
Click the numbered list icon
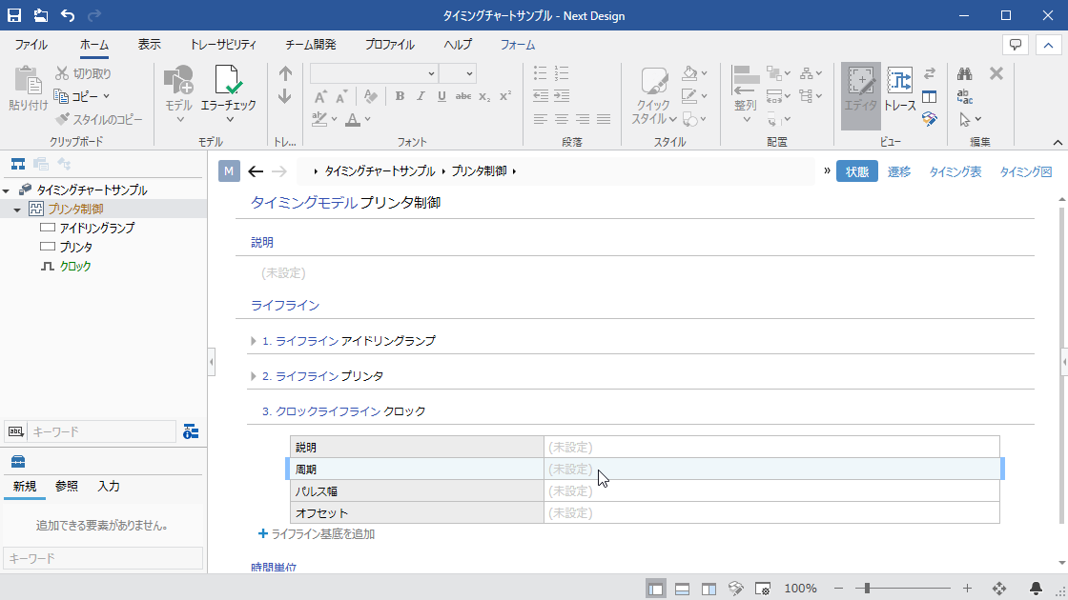(562, 72)
